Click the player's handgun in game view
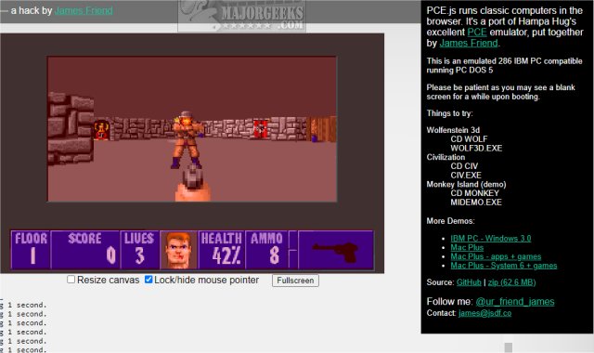This screenshot has height=353, width=594. tap(193, 183)
